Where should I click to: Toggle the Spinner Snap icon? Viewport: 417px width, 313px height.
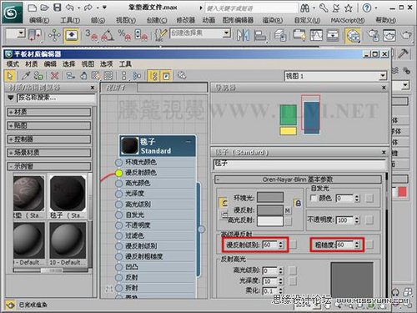point(141,35)
